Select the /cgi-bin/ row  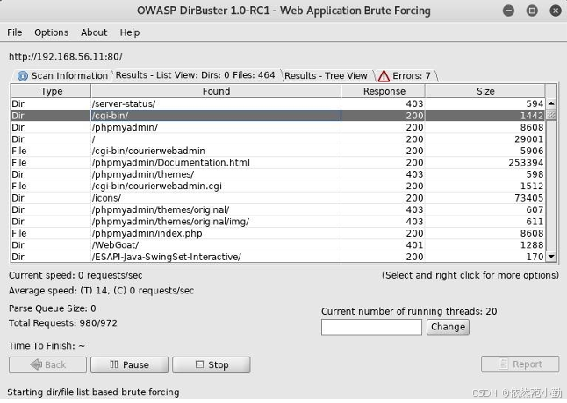point(277,116)
